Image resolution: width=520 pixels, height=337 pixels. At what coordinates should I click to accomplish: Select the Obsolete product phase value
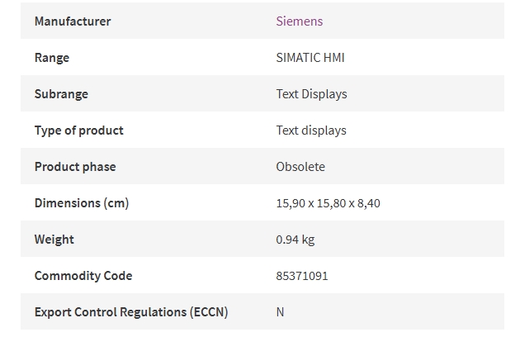pyautogui.click(x=300, y=167)
